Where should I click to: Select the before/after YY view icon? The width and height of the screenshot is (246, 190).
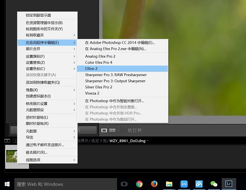coord(112,130)
